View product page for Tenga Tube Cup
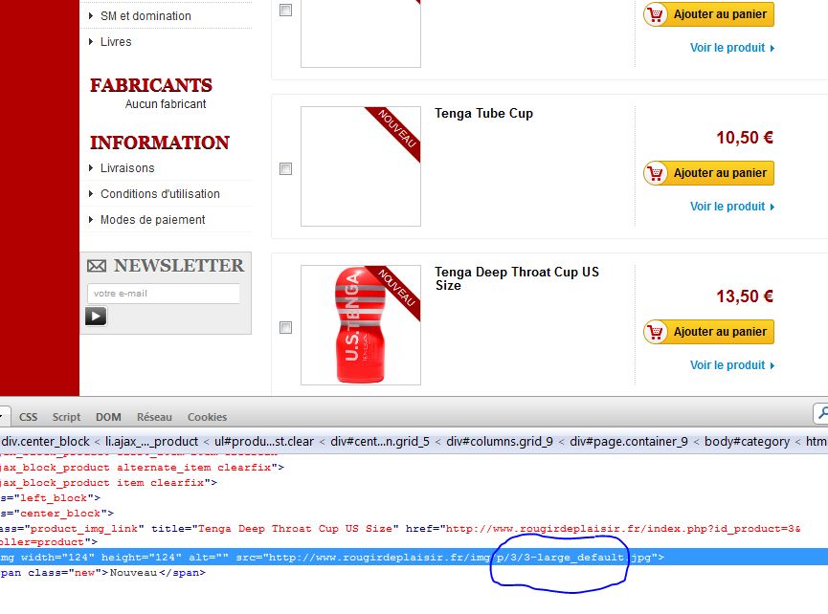828x614 pixels. coord(732,207)
